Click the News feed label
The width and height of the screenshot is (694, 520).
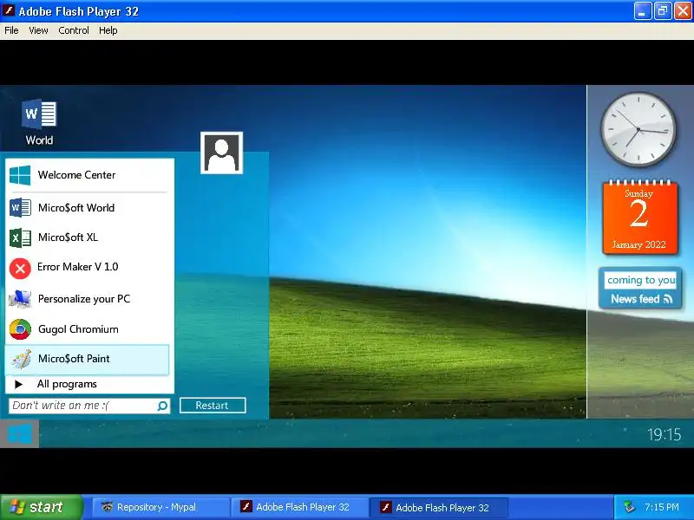[635, 299]
